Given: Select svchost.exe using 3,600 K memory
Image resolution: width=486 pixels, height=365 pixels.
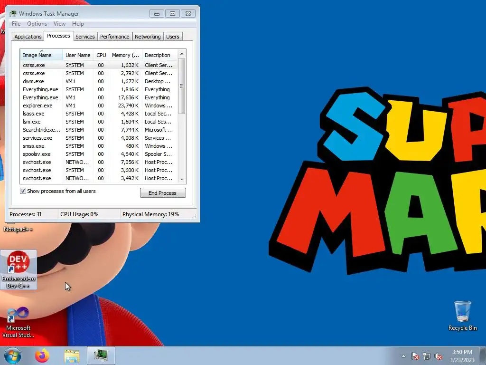Looking at the screenshot, I should [x=99, y=170].
